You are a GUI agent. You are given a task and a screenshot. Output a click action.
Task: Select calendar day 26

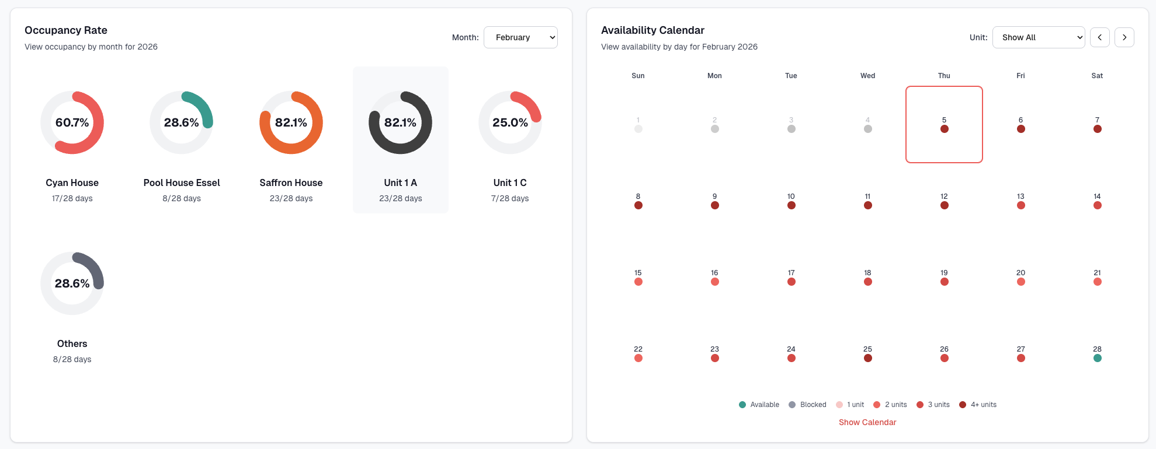[x=944, y=353]
